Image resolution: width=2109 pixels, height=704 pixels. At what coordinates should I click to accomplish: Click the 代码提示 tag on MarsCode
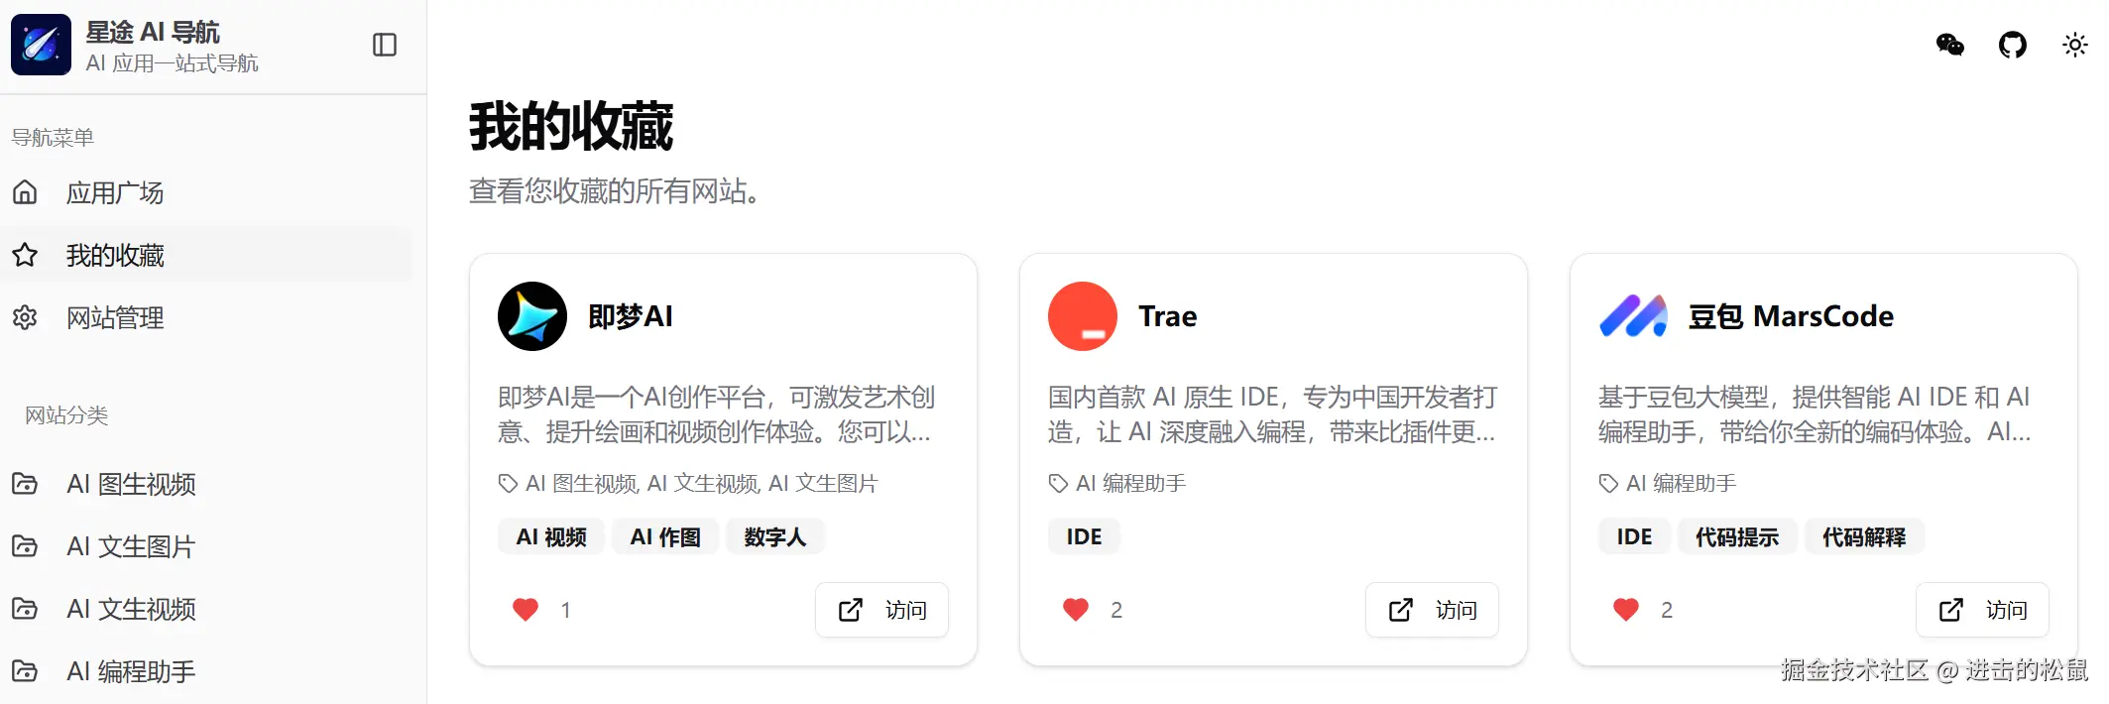[1737, 536]
